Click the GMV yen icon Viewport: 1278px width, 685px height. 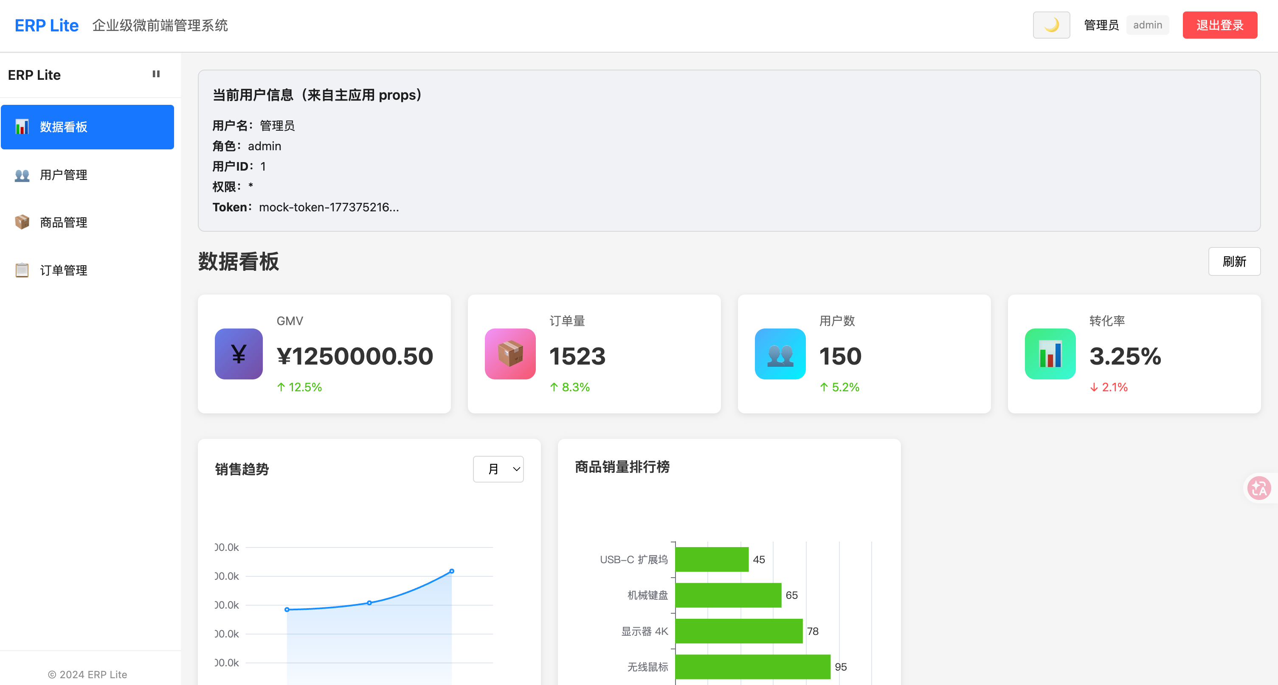pos(239,354)
